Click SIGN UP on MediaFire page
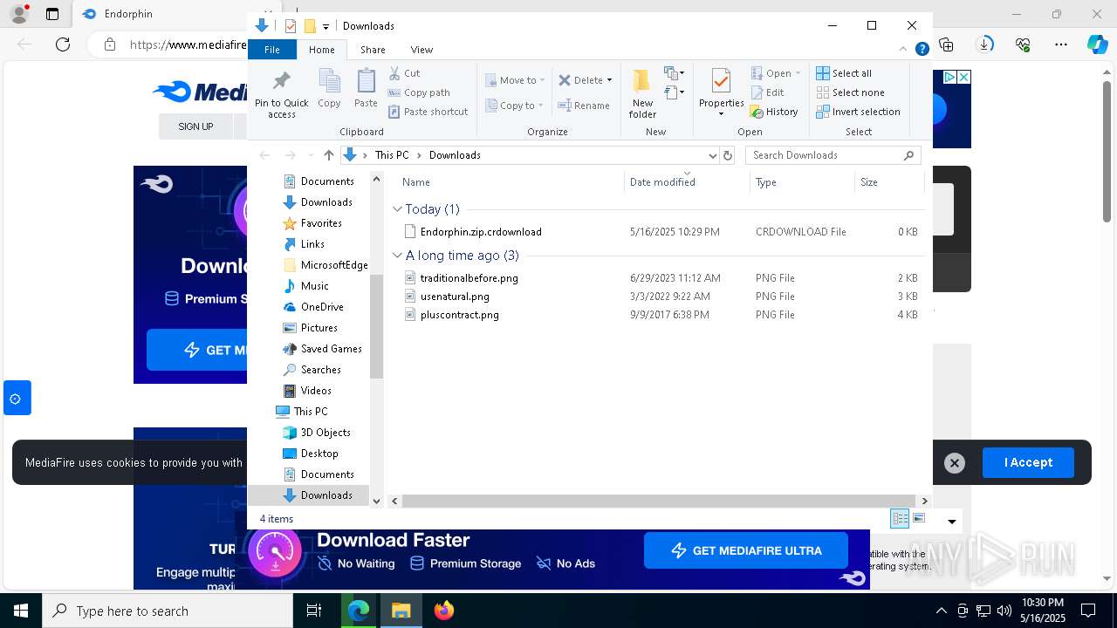 pos(195,126)
